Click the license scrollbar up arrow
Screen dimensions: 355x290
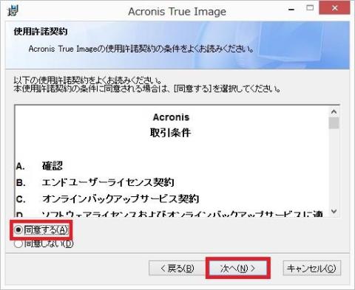tap(334, 112)
